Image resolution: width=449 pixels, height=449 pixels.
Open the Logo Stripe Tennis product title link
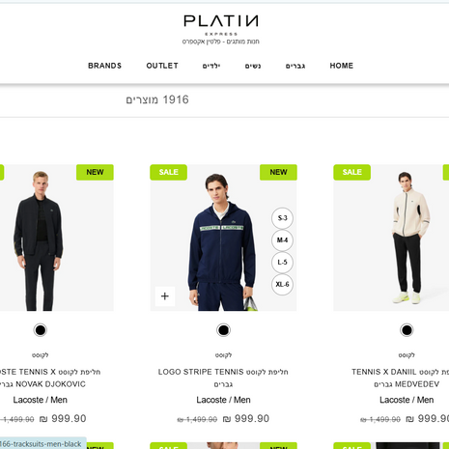(223, 378)
